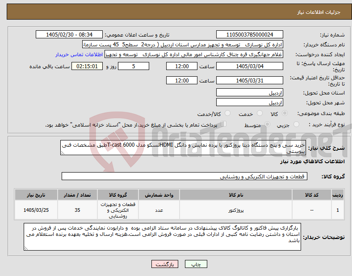Click the شرح کلی نیاز label

click(x=327, y=148)
